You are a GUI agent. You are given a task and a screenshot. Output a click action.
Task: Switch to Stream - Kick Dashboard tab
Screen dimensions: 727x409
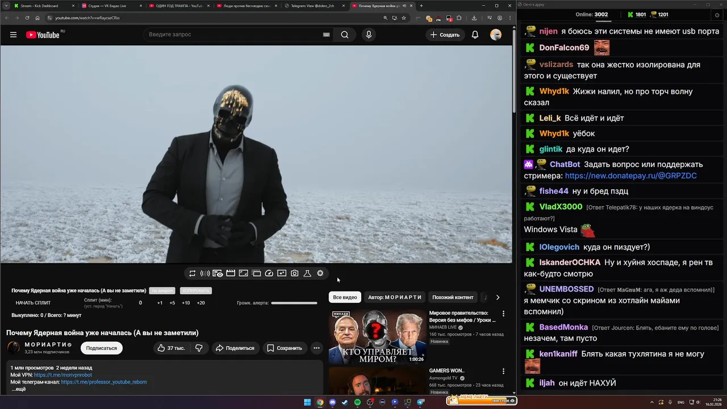44,6
